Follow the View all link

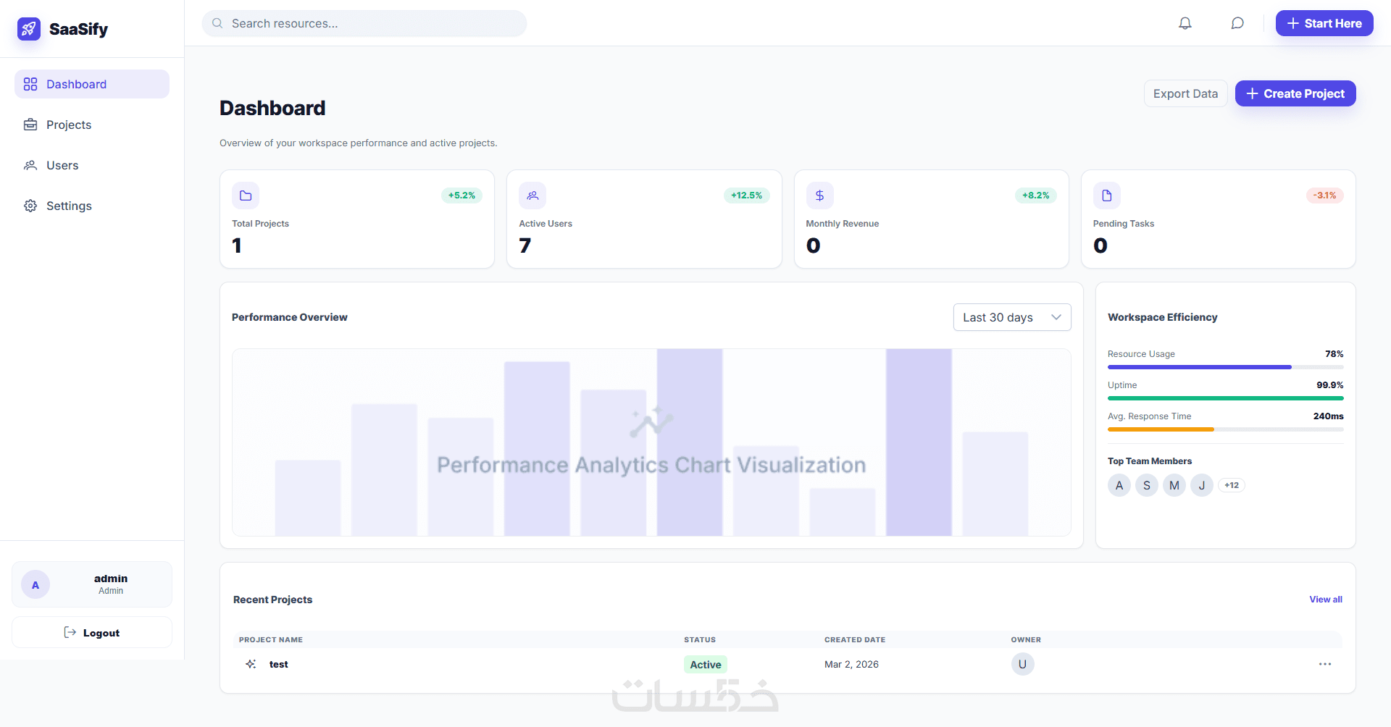(x=1326, y=600)
